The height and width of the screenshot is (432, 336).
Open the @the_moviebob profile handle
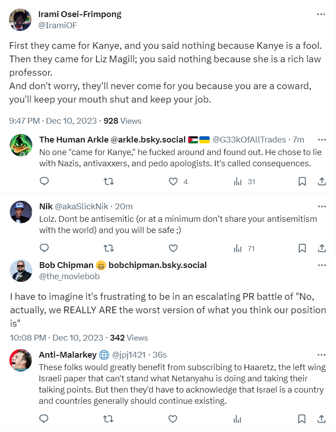click(x=69, y=276)
